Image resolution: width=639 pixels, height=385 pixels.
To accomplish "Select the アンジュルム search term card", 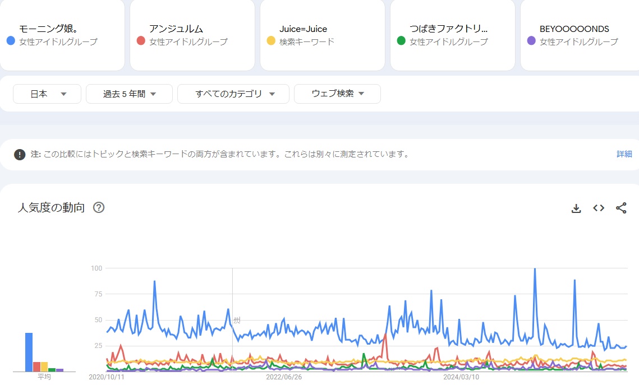I will tap(192, 35).
